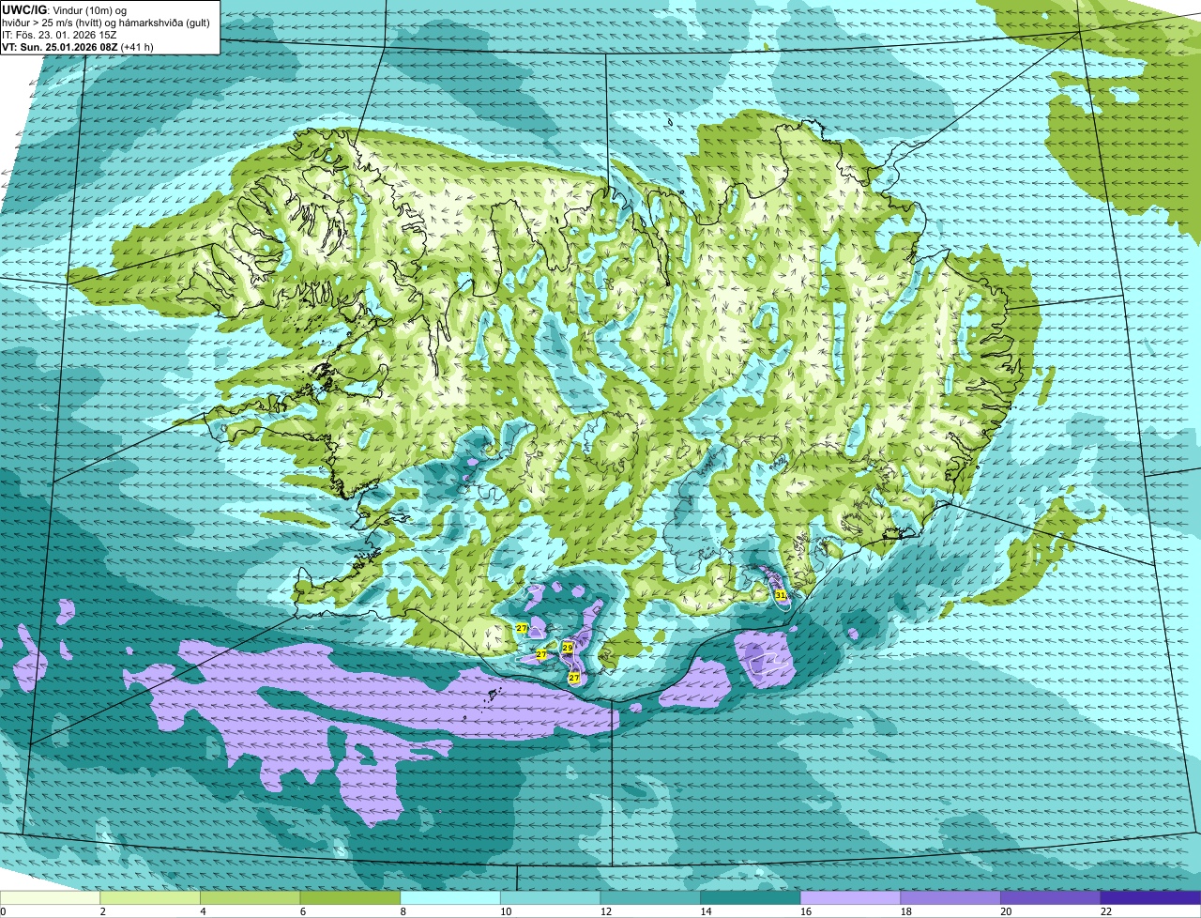Click the initial time 'IT: Fös. 23. 01. 2026 15Z'

tap(59, 34)
